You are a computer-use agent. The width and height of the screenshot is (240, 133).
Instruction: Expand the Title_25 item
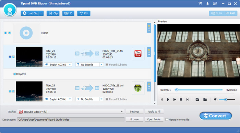(x=10, y=92)
